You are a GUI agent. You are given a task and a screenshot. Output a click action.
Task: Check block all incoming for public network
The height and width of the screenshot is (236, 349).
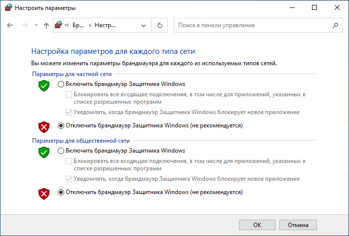pyautogui.click(x=69, y=161)
